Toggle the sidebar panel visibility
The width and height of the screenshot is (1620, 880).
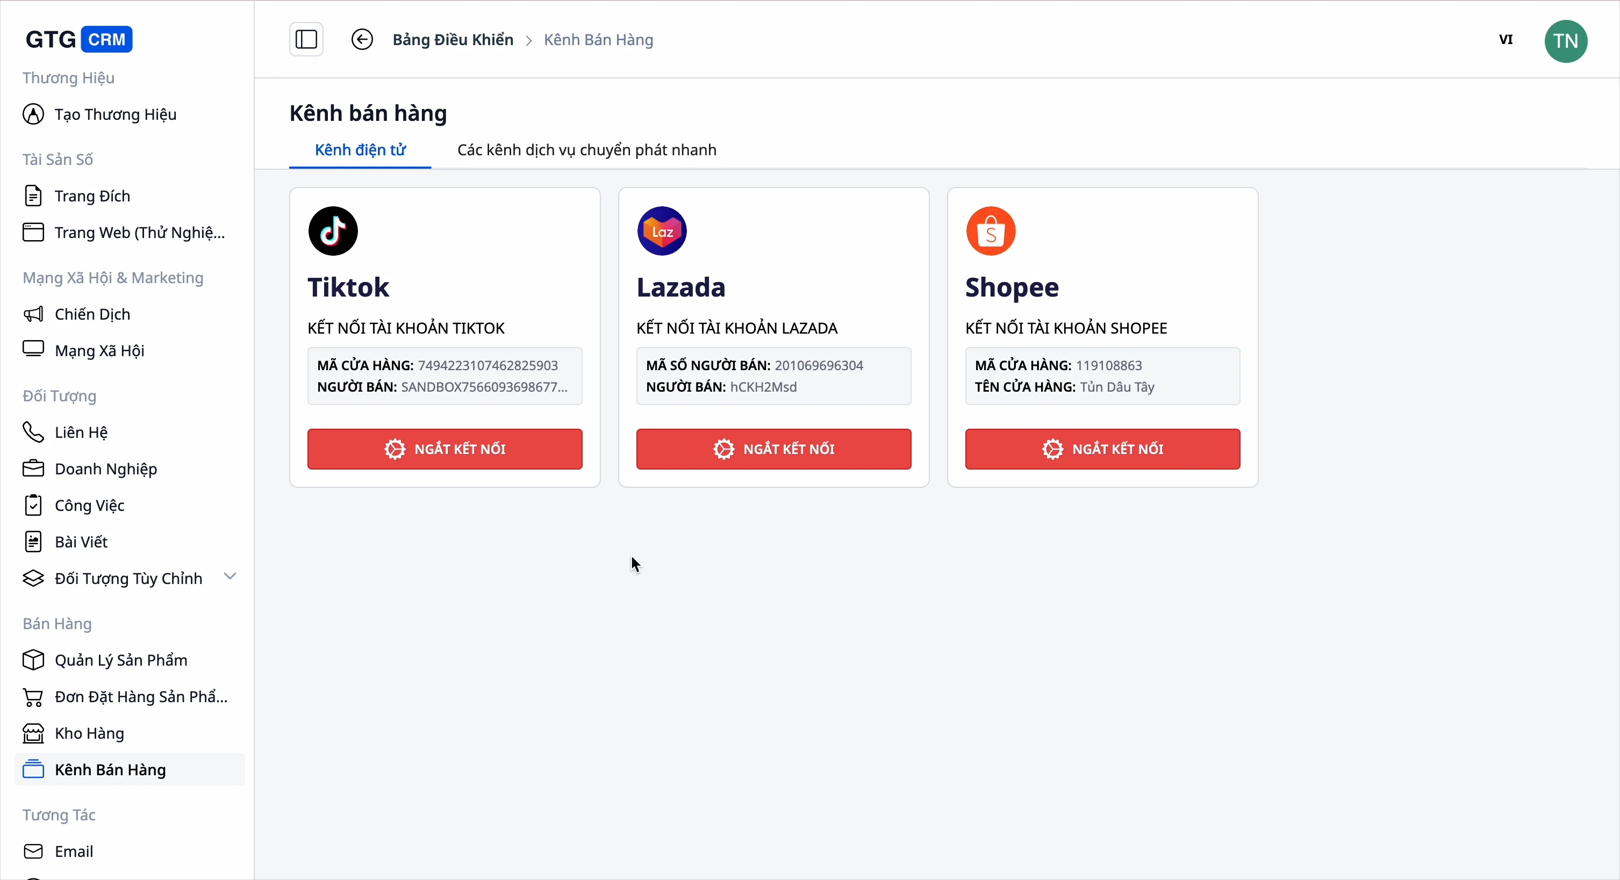click(x=306, y=39)
